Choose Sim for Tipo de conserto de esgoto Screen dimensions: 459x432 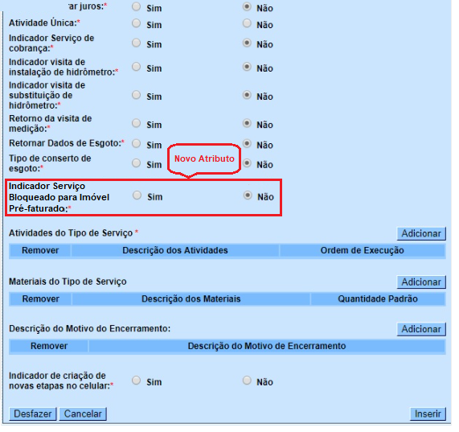click(x=136, y=163)
